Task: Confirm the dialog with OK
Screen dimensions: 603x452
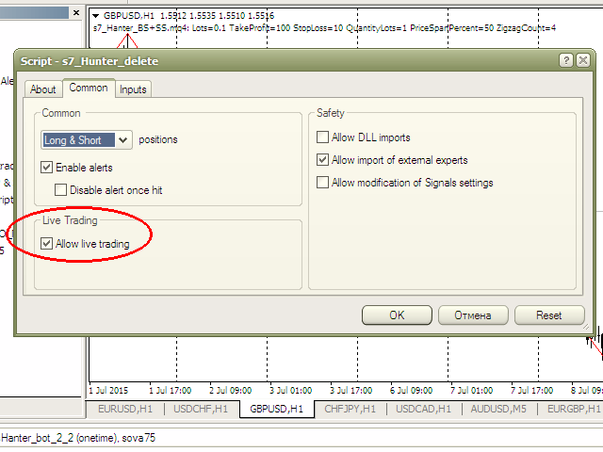Action: (397, 315)
